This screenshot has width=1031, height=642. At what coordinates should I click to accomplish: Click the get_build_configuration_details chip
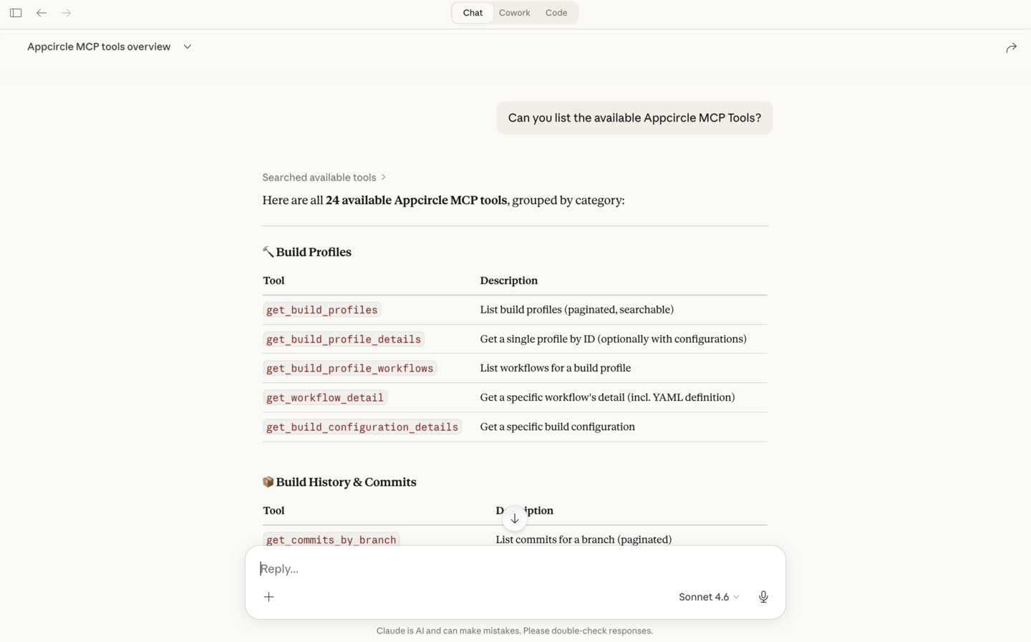(x=362, y=427)
